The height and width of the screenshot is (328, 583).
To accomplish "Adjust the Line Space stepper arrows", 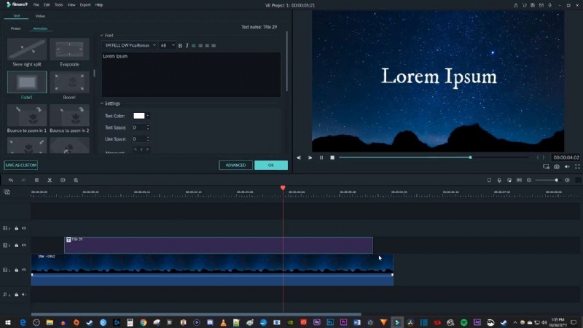I will [148, 139].
